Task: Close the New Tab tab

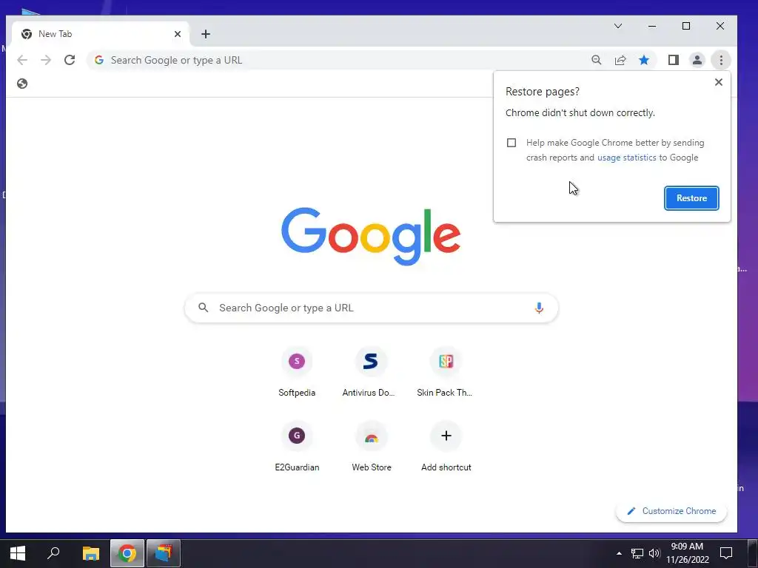Action: coord(178,34)
